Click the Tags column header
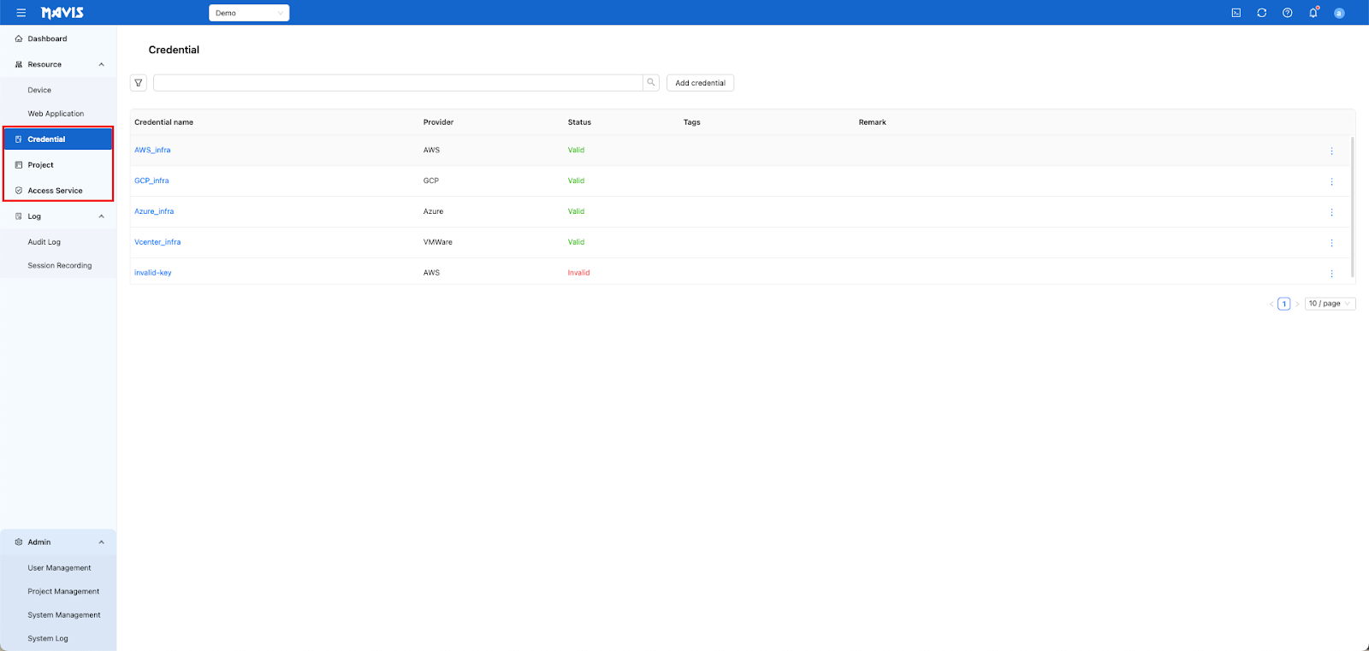 (691, 122)
